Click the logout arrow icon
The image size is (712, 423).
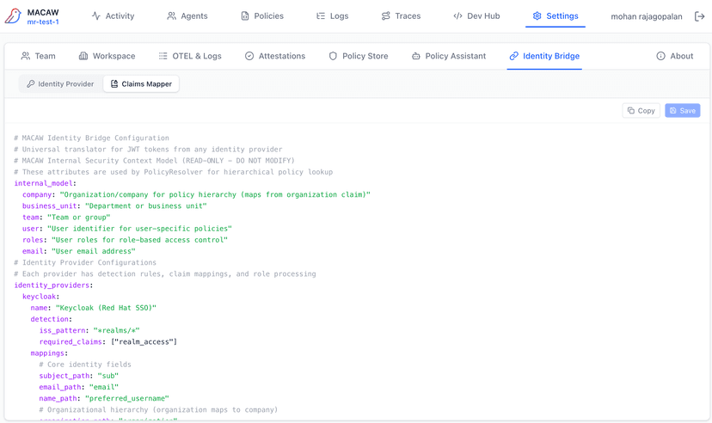tap(699, 16)
